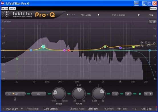Click the headphones solo icon near 24100 Hz
Image resolution: width=158 pixels, height=112 pixels.
[x=154, y=43]
